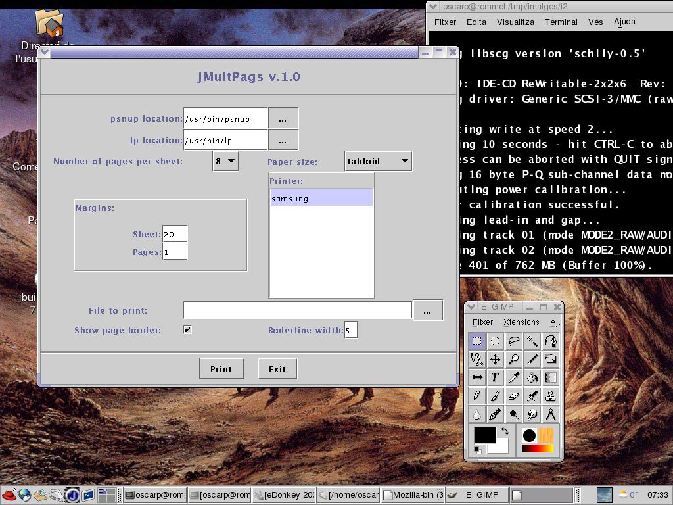673x505 pixels.
Task: Select the Text tool in GIMP
Action: click(x=496, y=378)
